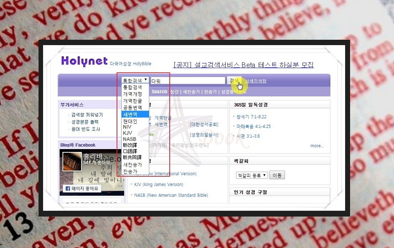
Task: Open the [대한성서공회] publisher link
Action: point(204,124)
